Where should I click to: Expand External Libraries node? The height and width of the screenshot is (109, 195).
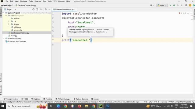(x=3, y=38)
